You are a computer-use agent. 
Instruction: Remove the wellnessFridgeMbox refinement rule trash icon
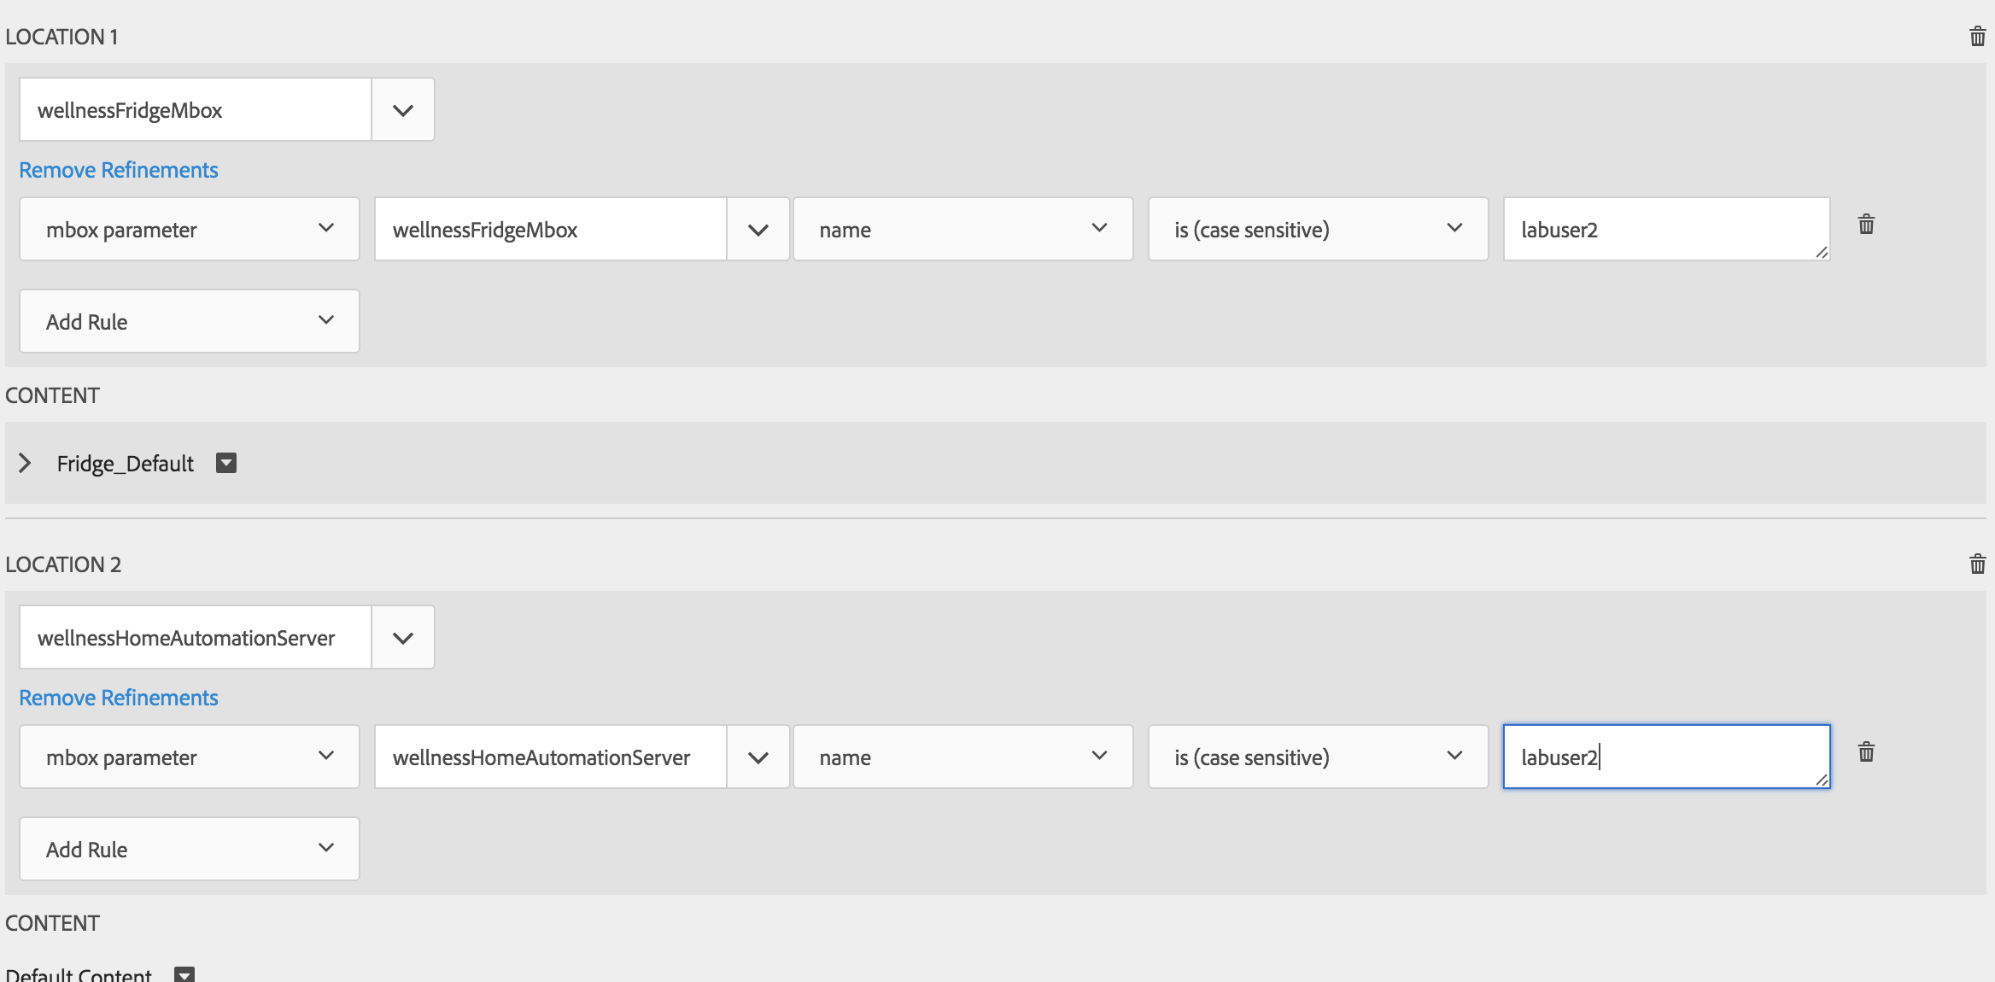click(1866, 225)
